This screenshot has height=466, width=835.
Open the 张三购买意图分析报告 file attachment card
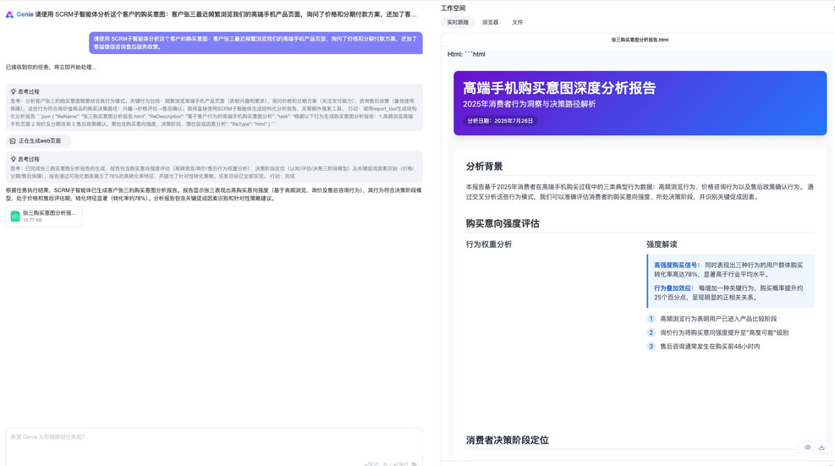click(x=44, y=217)
